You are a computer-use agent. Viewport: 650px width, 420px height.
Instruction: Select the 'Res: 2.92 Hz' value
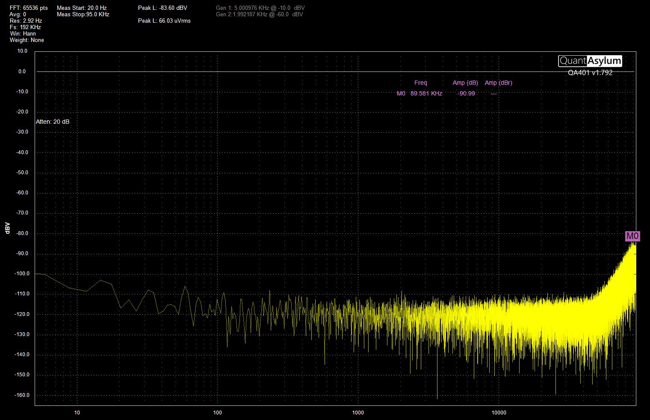(x=26, y=21)
